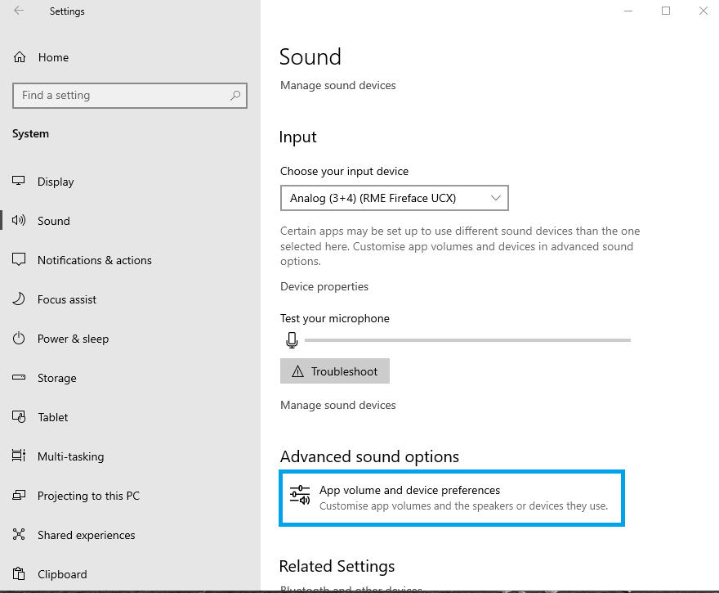Click the app volume mixer icon
The width and height of the screenshot is (719, 593).
300,496
